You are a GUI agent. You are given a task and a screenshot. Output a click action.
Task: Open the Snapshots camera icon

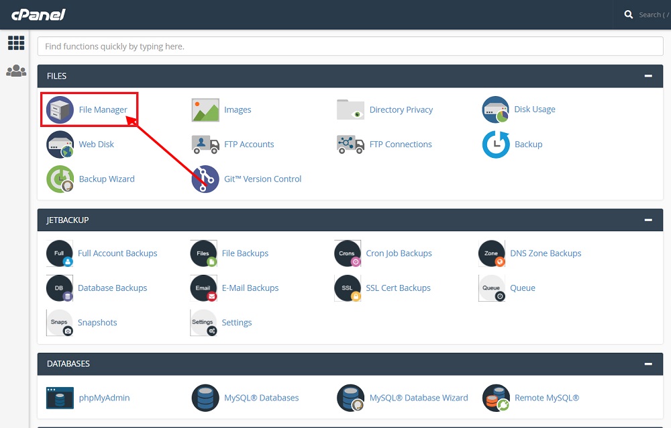click(x=60, y=323)
